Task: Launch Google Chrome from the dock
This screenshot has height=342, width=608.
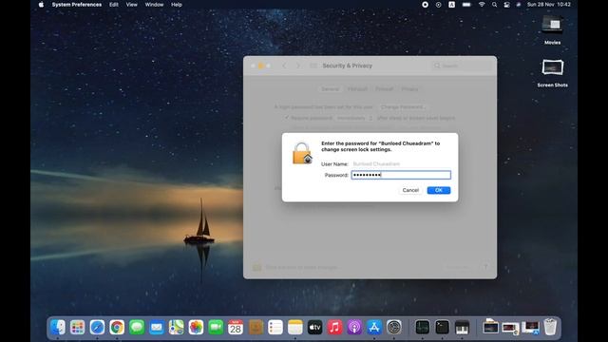Action: (117, 327)
